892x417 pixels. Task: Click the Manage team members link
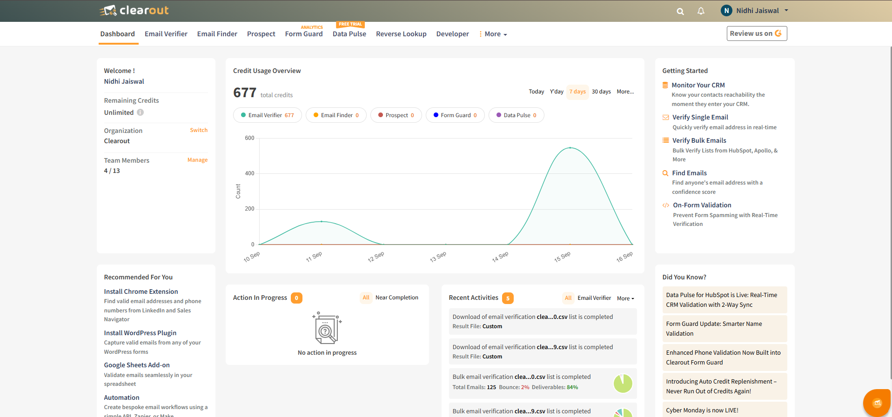(x=197, y=160)
